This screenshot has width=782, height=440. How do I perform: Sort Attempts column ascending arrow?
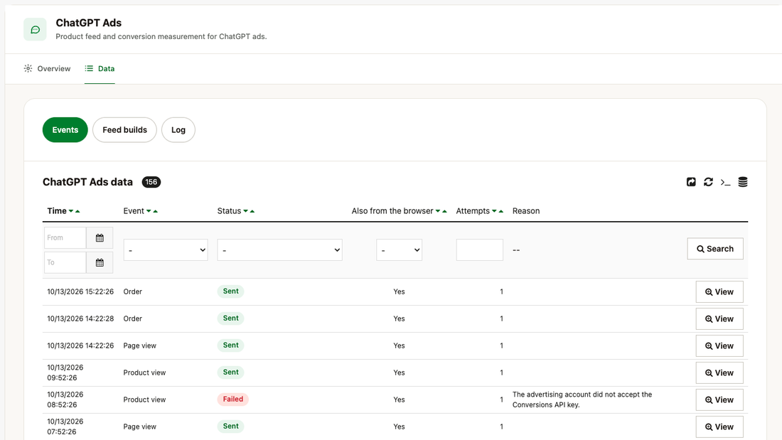pyautogui.click(x=500, y=211)
